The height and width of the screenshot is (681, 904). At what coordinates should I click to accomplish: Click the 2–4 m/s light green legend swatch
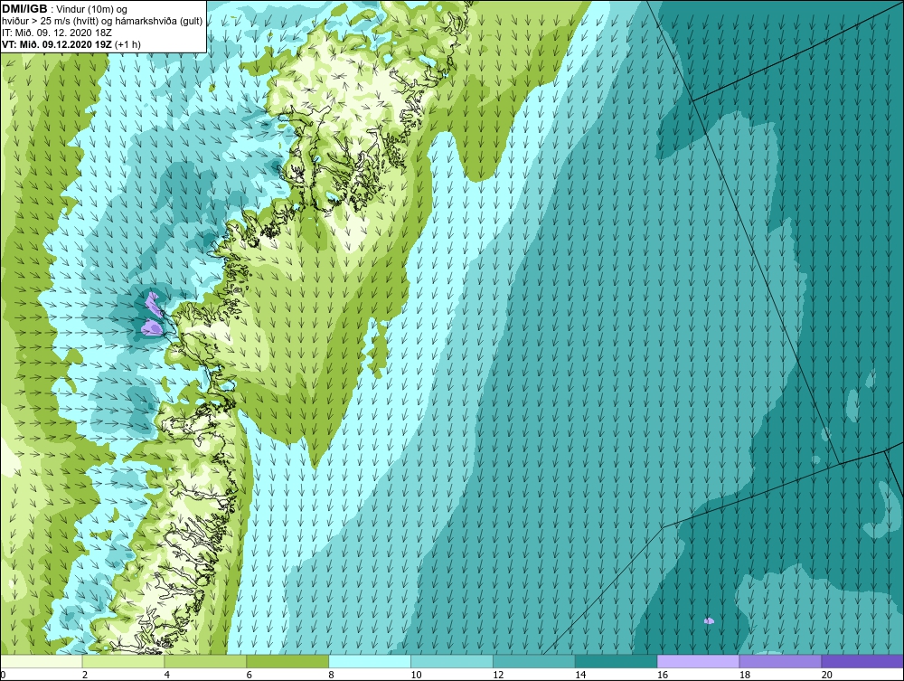pos(123,661)
